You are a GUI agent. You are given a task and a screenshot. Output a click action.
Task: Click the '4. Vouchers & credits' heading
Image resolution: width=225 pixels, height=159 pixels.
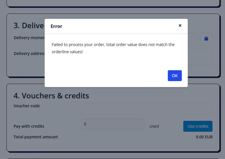pos(51,96)
